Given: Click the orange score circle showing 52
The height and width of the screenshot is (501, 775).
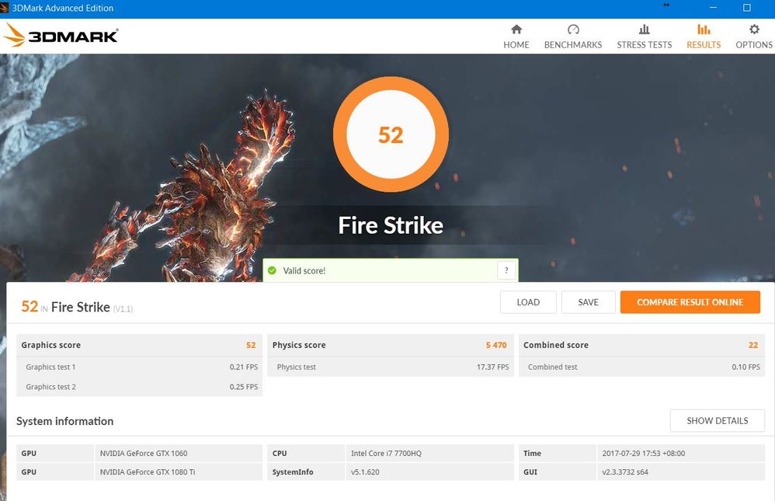Looking at the screenshot, I should (391, 134).
